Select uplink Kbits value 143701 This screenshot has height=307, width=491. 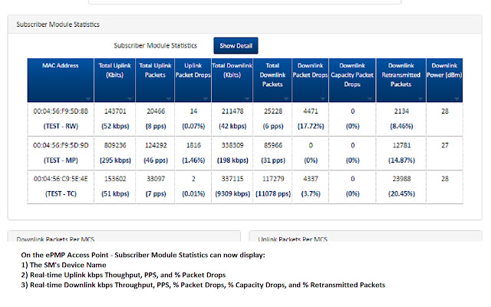click(x=115, y=111)
